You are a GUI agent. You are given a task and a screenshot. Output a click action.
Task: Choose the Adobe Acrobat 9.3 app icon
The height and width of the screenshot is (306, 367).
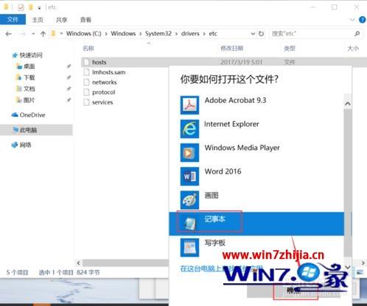189,105
